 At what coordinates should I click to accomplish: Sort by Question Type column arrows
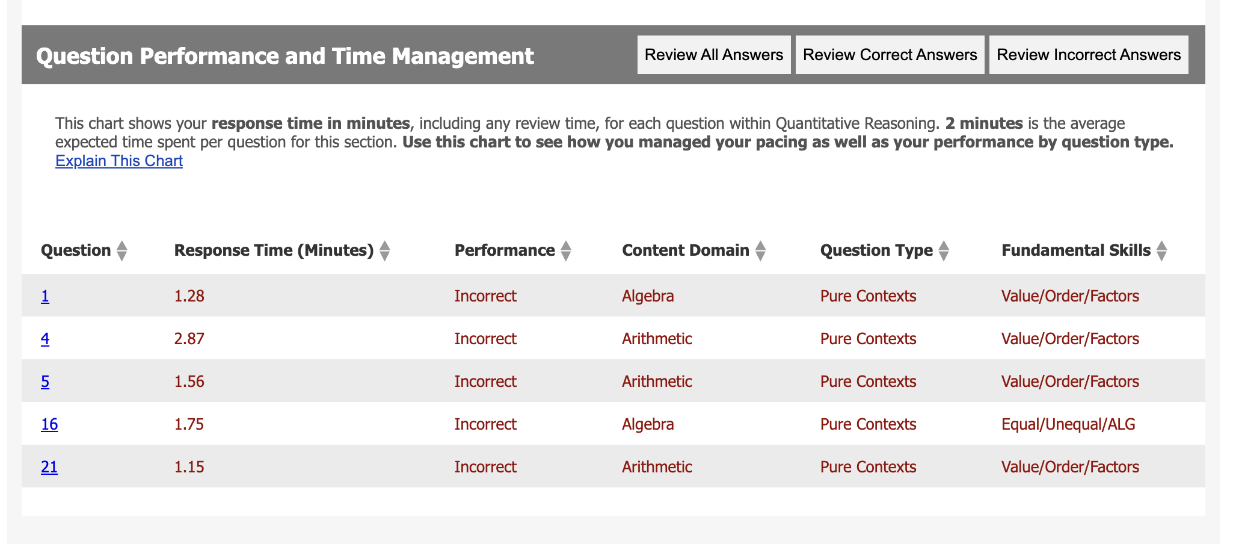coord(944,250)
